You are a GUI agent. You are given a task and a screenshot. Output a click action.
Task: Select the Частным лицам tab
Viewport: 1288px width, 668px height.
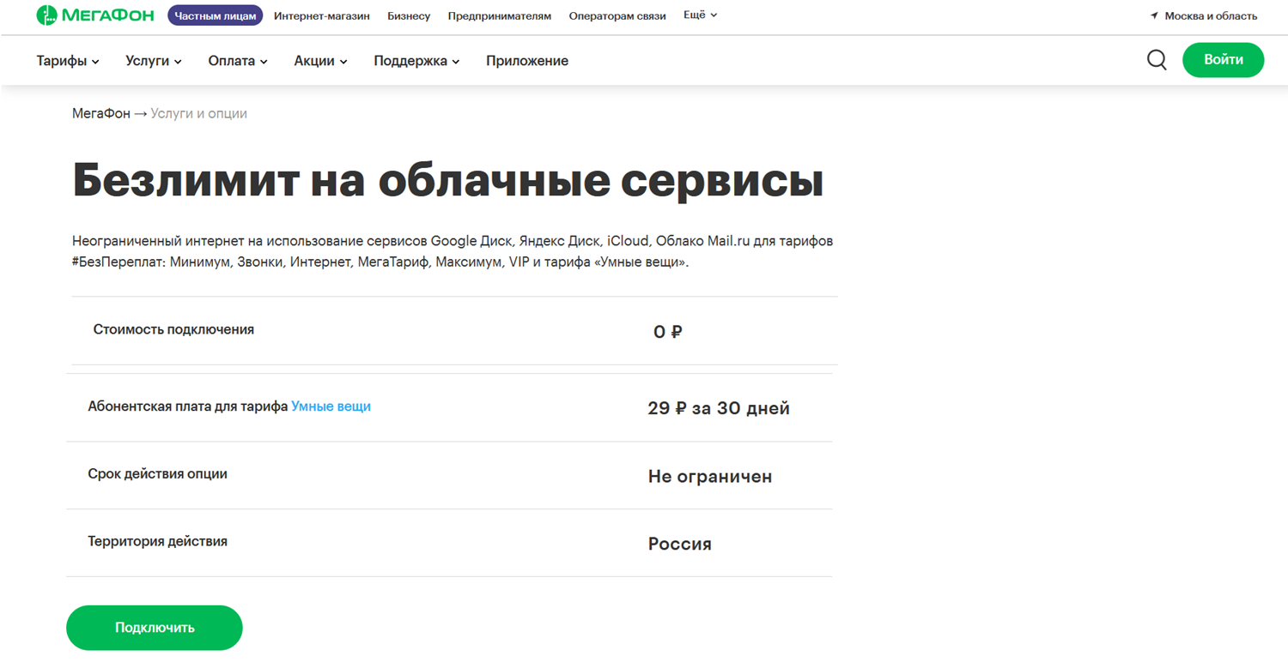[x=215, y=15]
